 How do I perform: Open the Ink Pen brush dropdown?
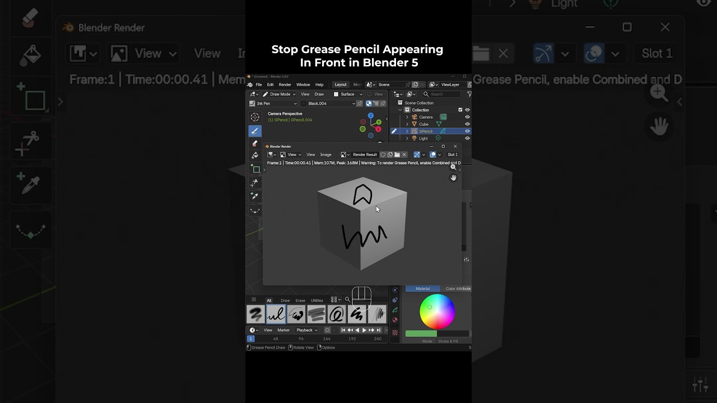click(x=273, y=104)
